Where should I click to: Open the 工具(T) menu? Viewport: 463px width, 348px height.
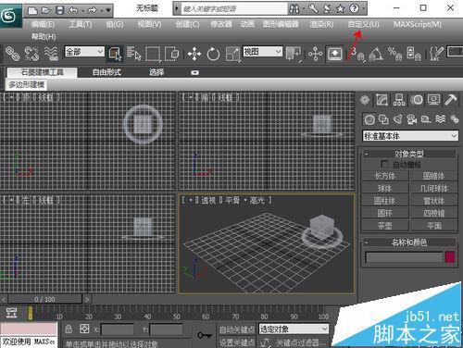point(81,24)
